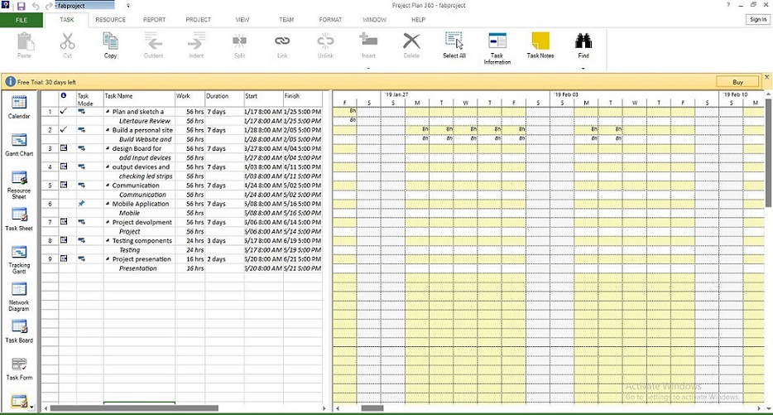Click the Redo arrow in the title bar
The width and height of the screenshot is (773, 415).
(49, 6)
